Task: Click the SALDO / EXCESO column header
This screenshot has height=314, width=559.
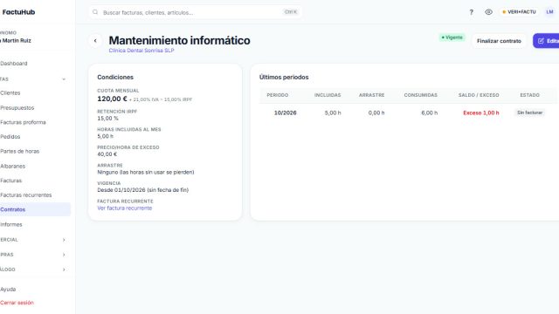Action: coord(479,95)
